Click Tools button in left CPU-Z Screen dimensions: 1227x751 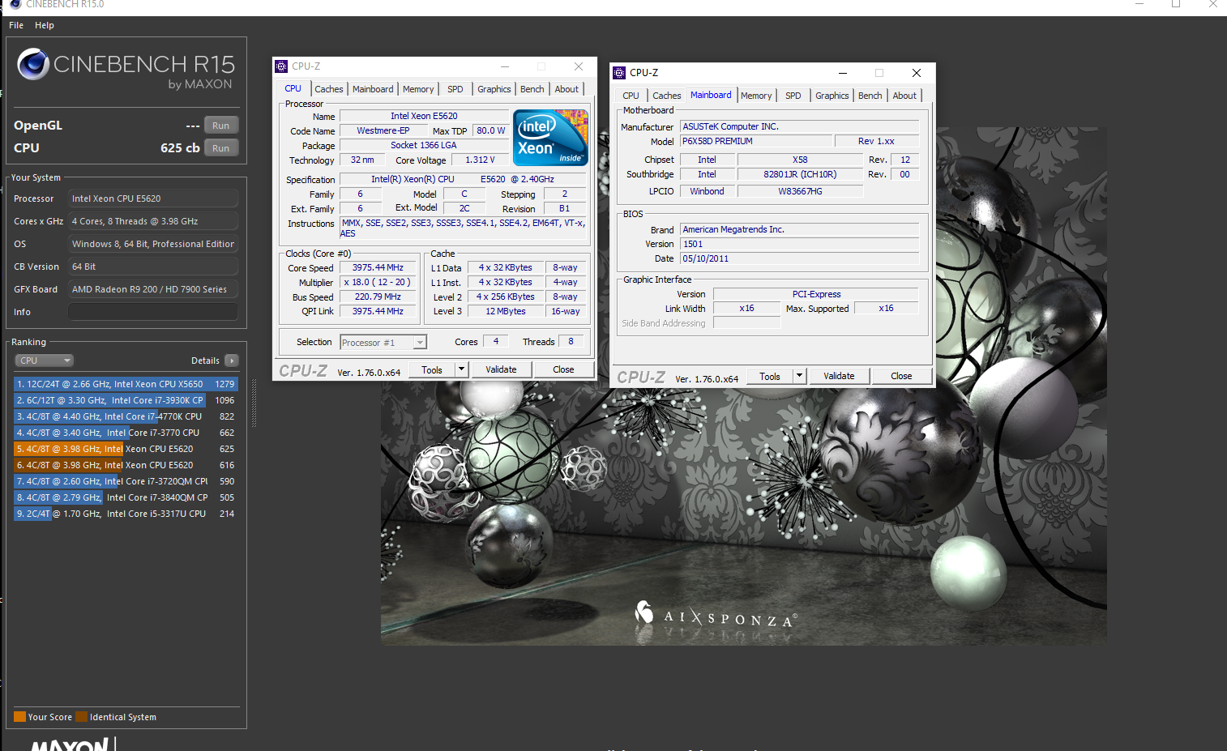[432, 369]
